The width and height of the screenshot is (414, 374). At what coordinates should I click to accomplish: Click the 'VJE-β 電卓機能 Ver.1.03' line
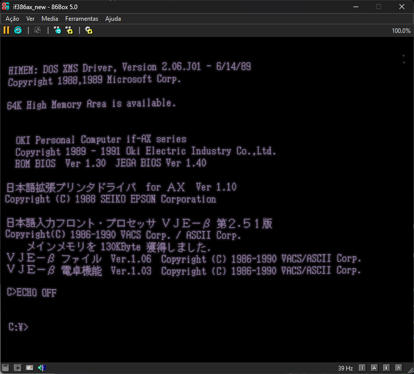(x=184, y=271)
